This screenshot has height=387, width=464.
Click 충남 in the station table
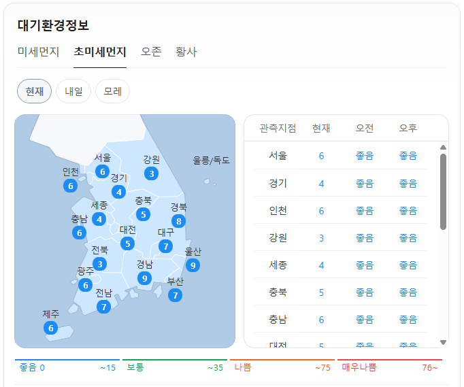point(278,320)
